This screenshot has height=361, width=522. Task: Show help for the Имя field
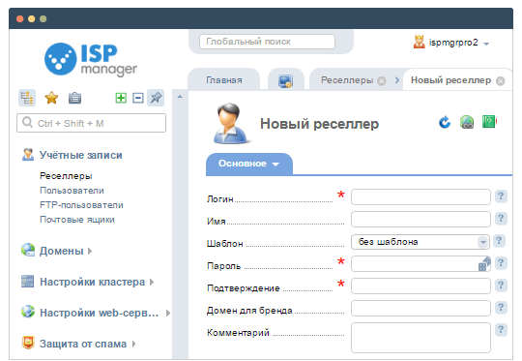pos(501,219)
